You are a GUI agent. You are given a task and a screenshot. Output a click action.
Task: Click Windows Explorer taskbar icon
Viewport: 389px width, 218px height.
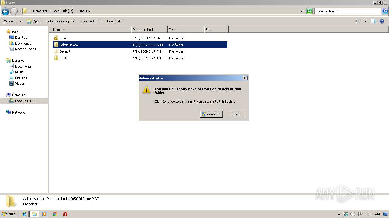pyautogui.click(x=34, y=214)
